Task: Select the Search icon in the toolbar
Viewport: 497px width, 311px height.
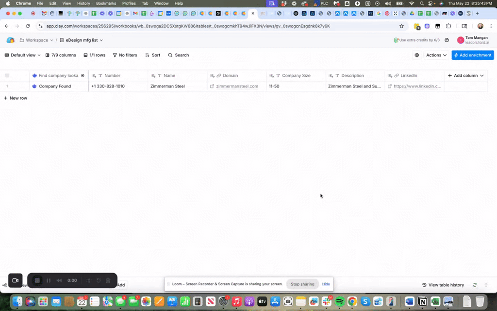Action: click(169, 55)
